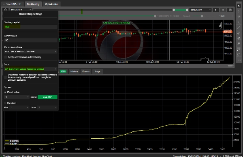Click the orange current price label
The height and width of the screenshot is (157, 243).
pos(228,32)
